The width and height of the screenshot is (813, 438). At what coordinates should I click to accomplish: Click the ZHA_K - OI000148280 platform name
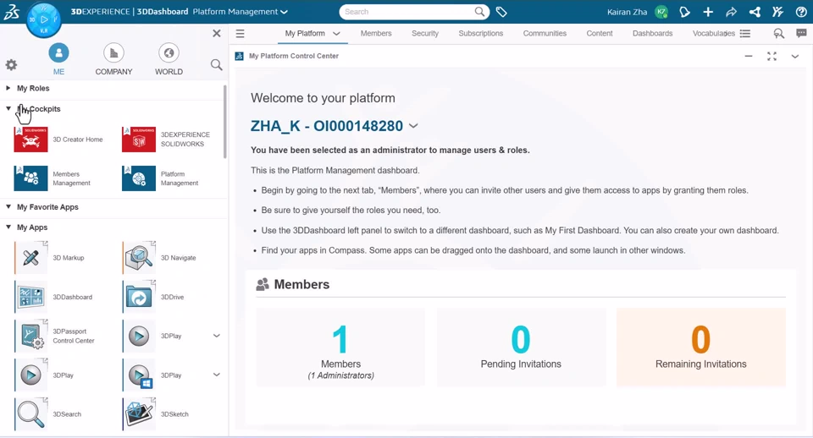tap(327, 126)
